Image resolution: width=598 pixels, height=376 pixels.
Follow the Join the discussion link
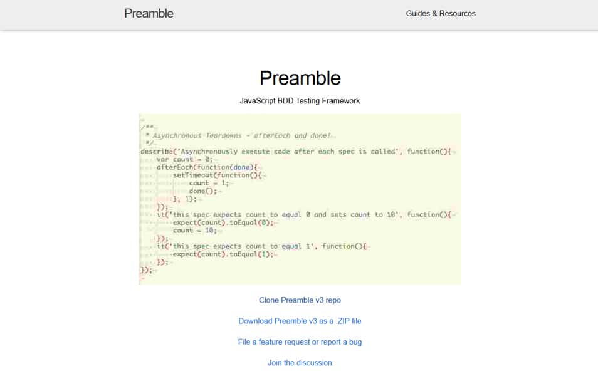pyautogui.click(x=300, y=363)
